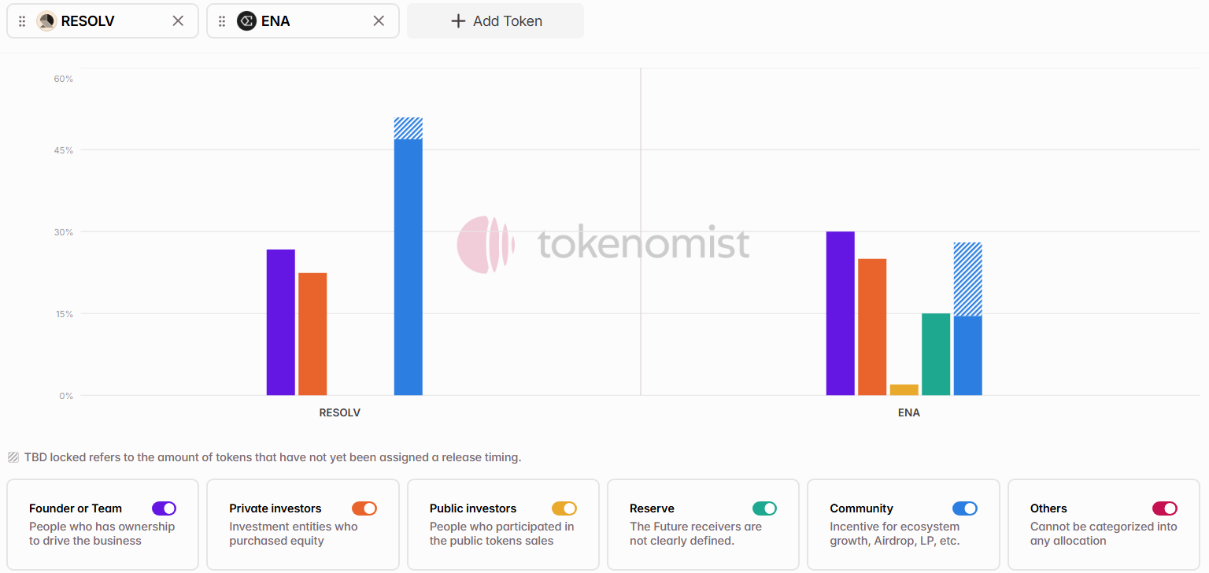Click the RESOLV chip name text
This screenshot has width=1209, height=573.
[x=87, y=21]
